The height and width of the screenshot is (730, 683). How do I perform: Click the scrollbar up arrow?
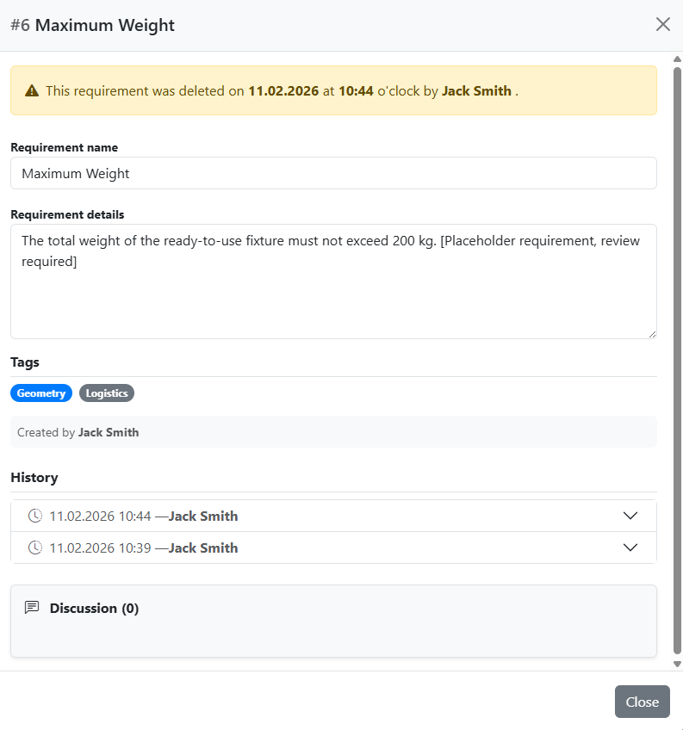[x=676, y=60]
